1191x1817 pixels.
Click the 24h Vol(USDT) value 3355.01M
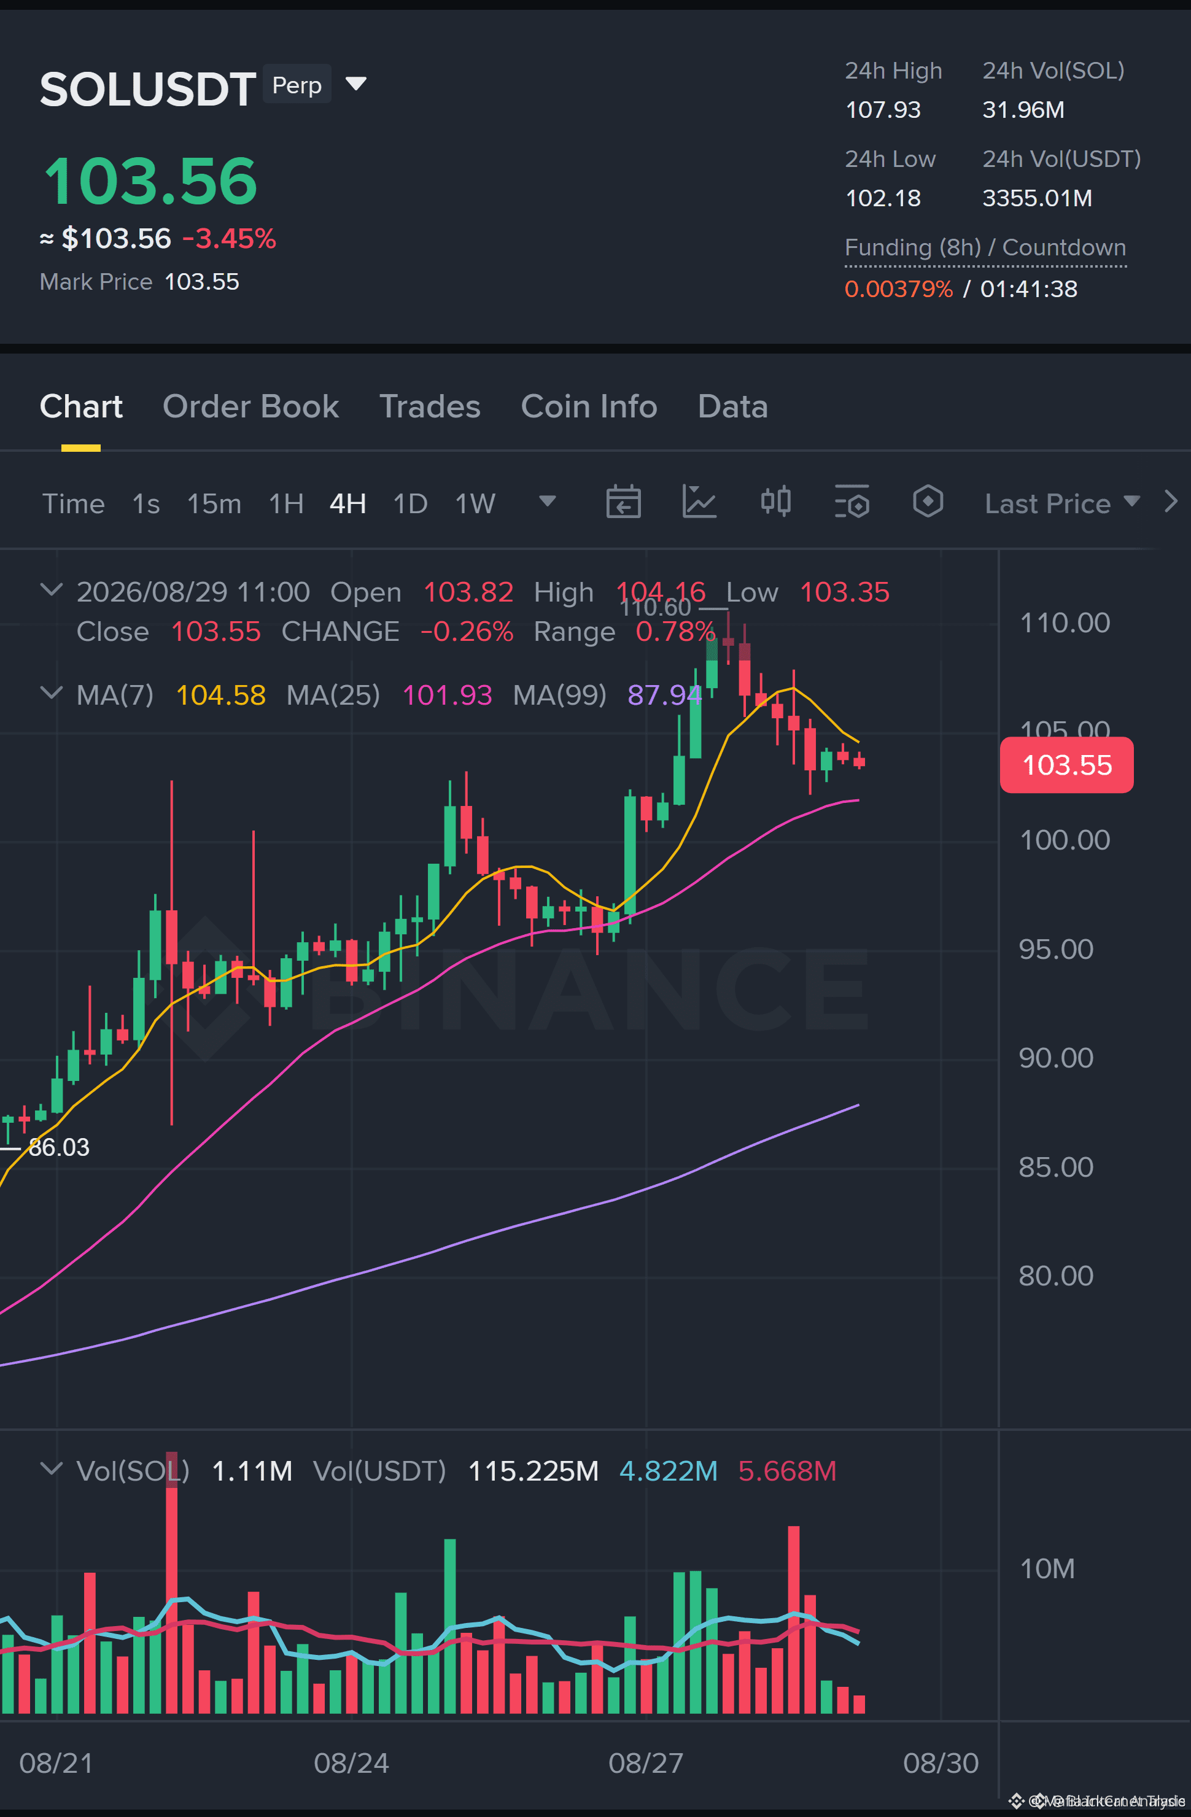click(1037, 198)
